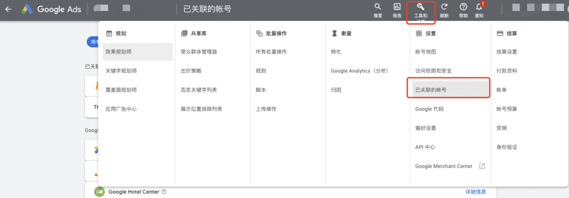Open 偏好设置
This screenshot has height=198, width=569.
[426, 128]
